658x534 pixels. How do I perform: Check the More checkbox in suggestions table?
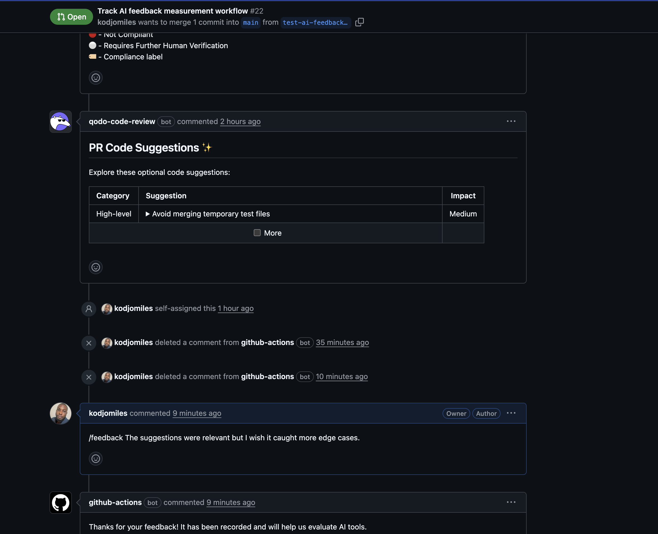[x=257, y=233]
